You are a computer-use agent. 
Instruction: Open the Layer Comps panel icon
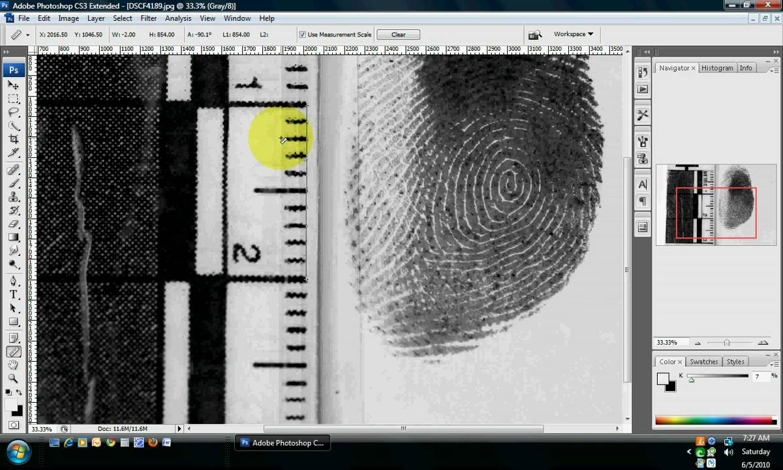click(x=643, y=227)
